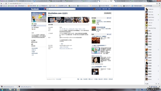Click the marketing@vicovation.com email text
Screen dimensions: 161x91
pyautogui.click(x=66, y=45)
